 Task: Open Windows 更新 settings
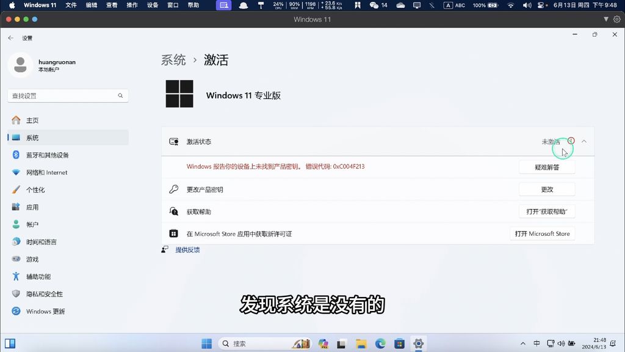(68, 311)
